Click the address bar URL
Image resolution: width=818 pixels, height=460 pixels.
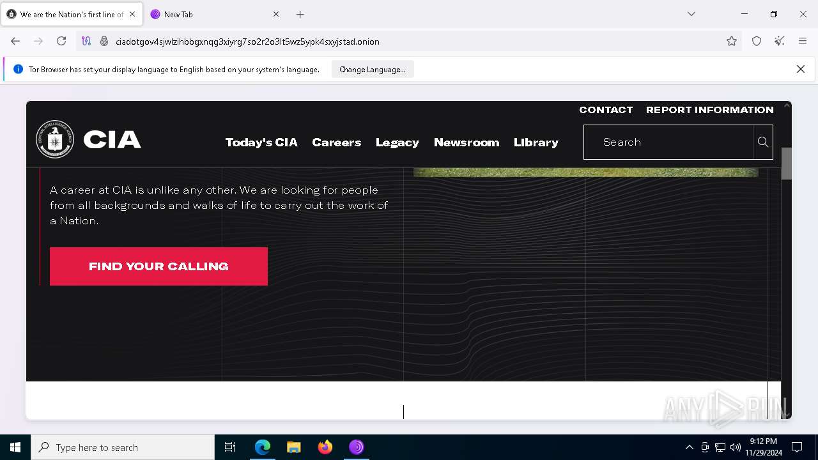[247, 42]
